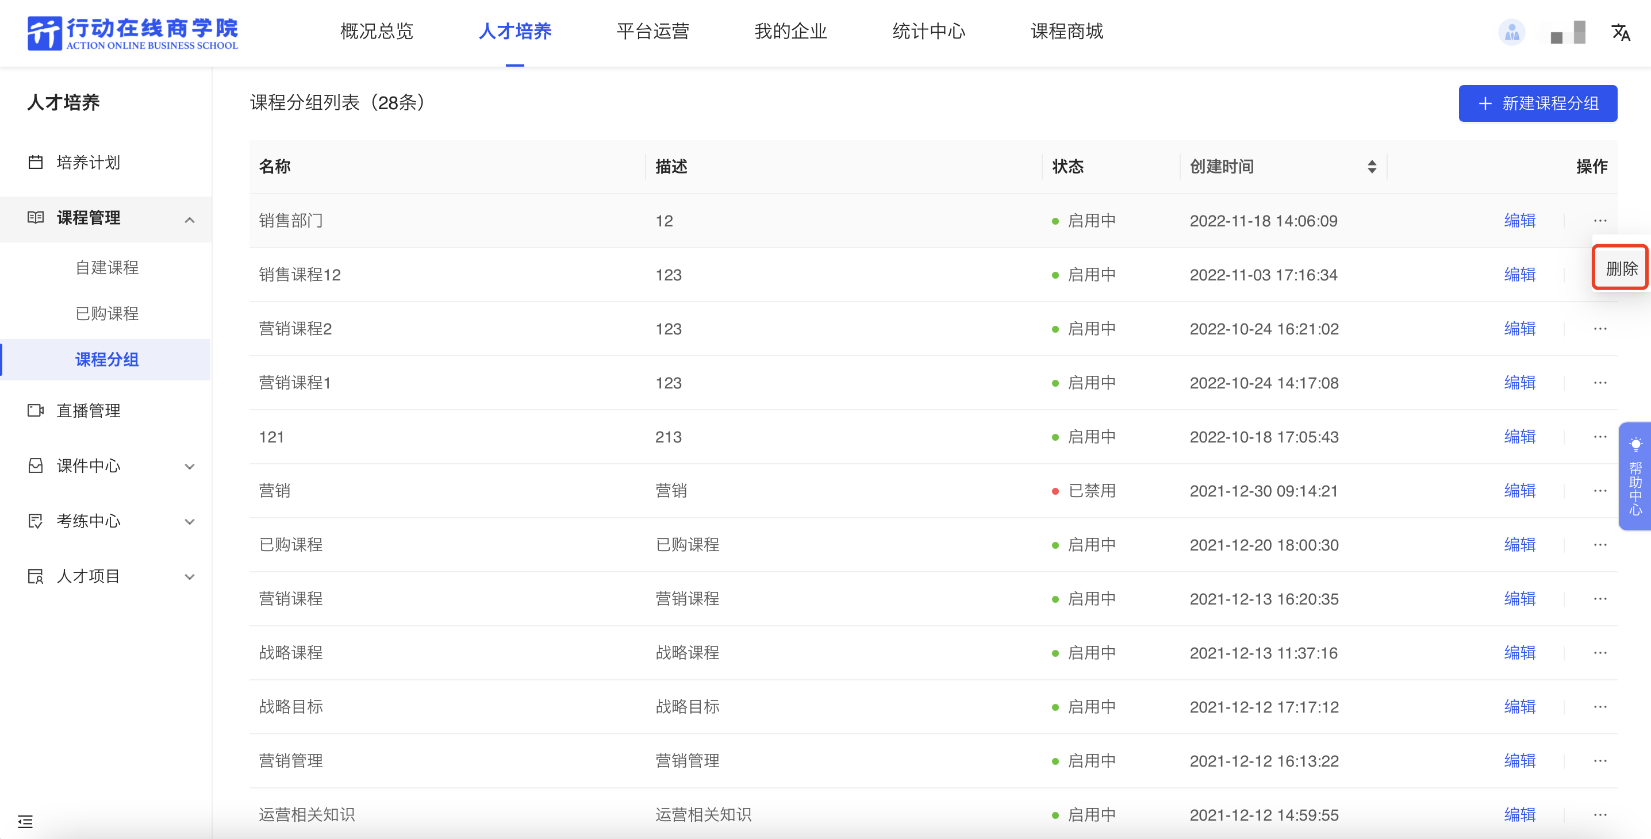
Task: Open more actions for 销售部门 row
Action: [1600, 220]
